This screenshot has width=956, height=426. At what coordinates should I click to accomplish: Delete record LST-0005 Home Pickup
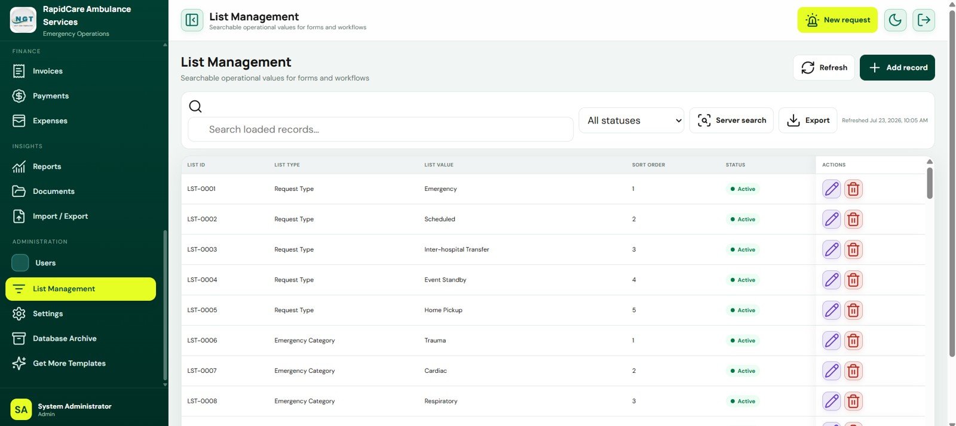(853, 310)
